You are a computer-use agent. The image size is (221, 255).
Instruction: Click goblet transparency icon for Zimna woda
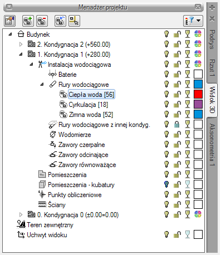pos(188,114)
